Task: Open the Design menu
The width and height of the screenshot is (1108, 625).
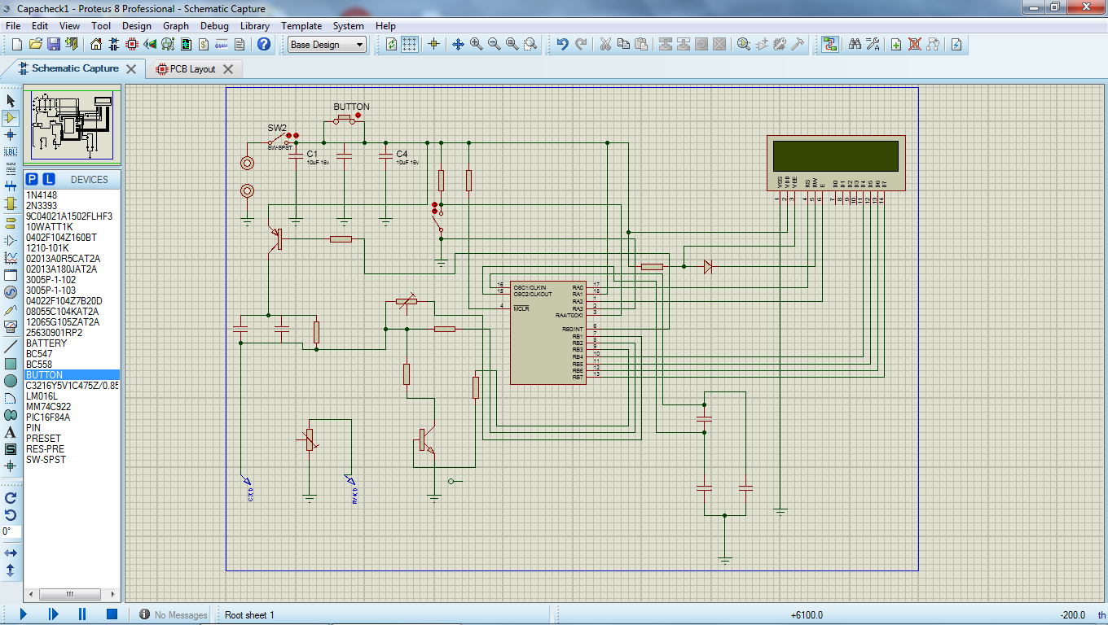Action: (x=137, y=26)
